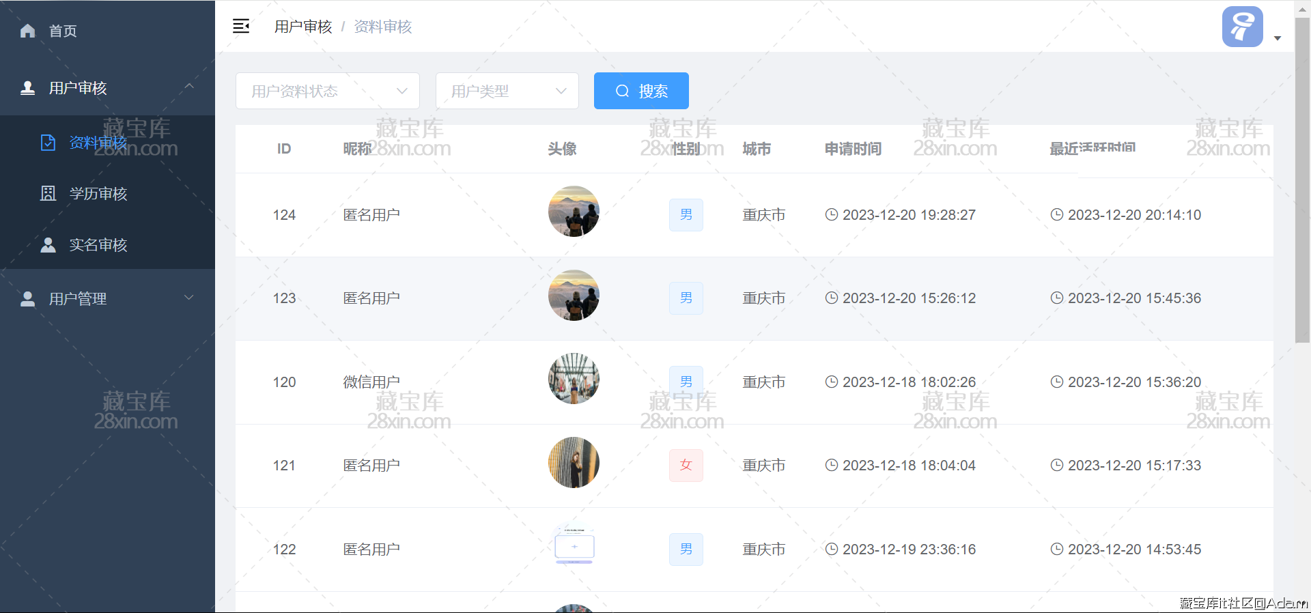
Task: Click the 用户审核 person icon
Action: coord(27,88)
